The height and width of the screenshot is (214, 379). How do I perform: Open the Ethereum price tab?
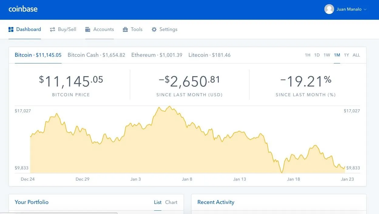point(157,55)
